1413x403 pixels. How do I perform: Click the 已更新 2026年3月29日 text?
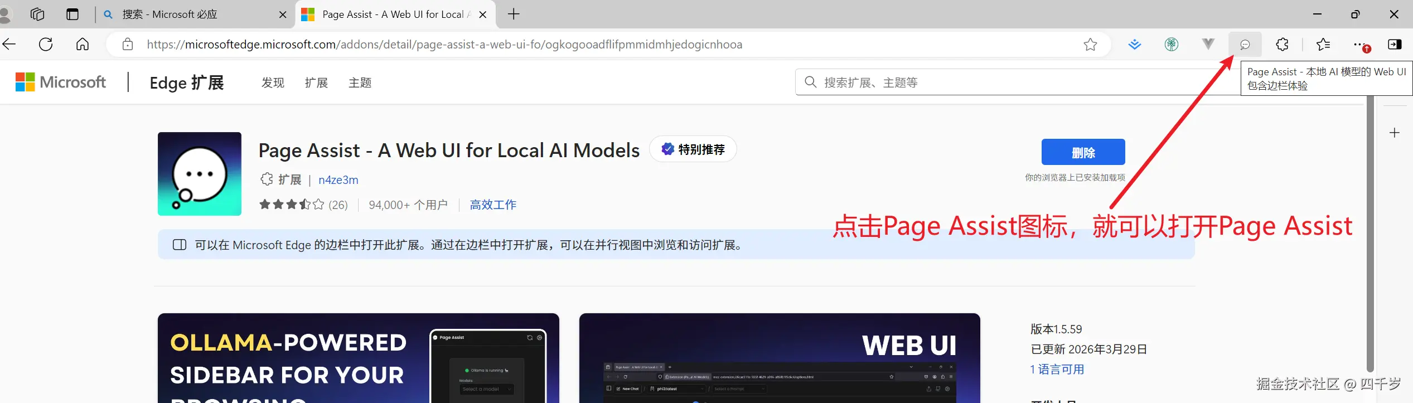point(1088,349)
